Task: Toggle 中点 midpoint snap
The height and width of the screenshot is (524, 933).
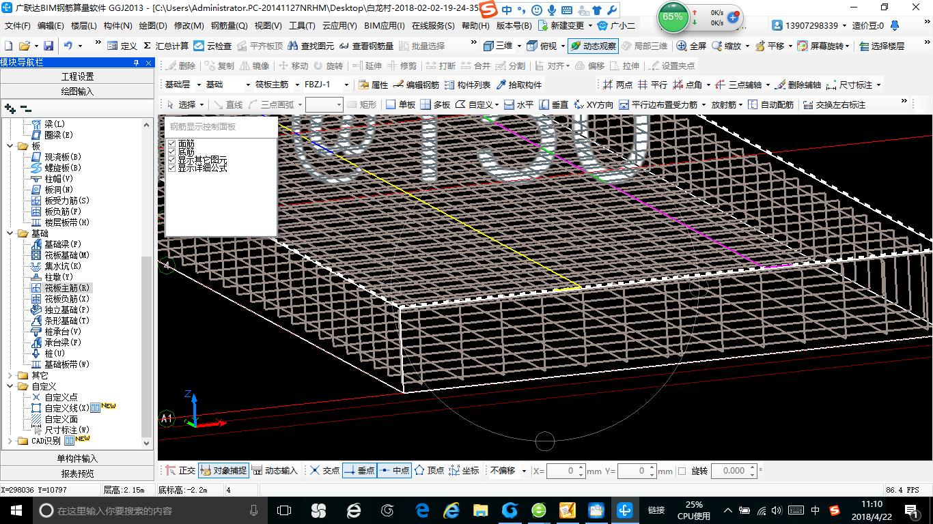Action: coord(394,471)
